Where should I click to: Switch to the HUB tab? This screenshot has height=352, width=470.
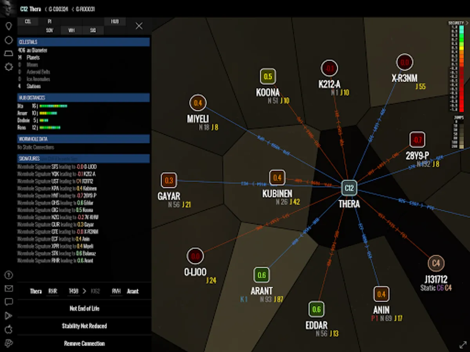tap(115, 22)
